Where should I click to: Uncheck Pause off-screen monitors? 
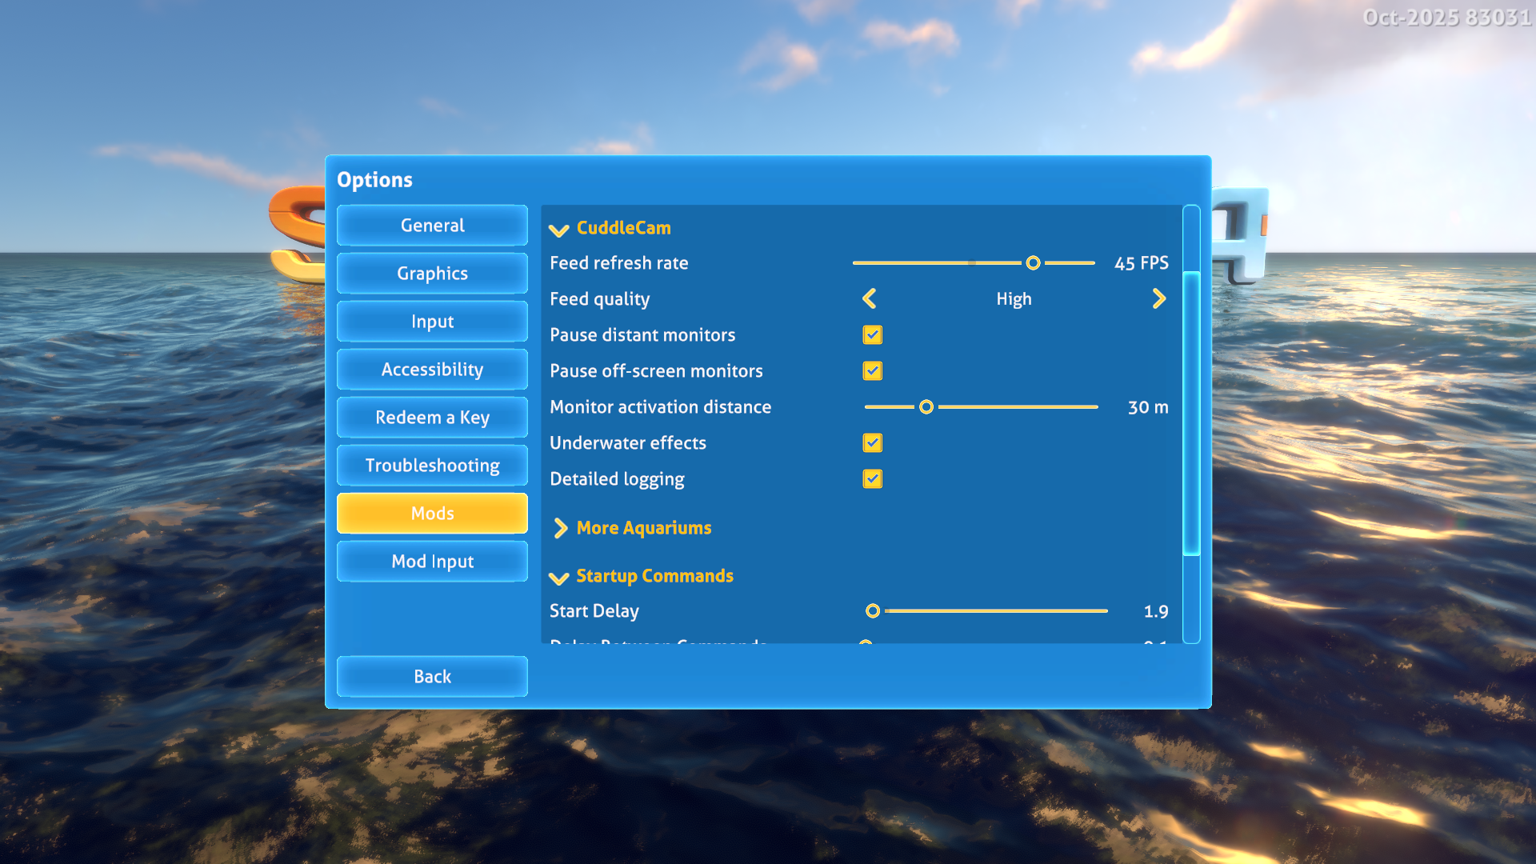[873, 371]
